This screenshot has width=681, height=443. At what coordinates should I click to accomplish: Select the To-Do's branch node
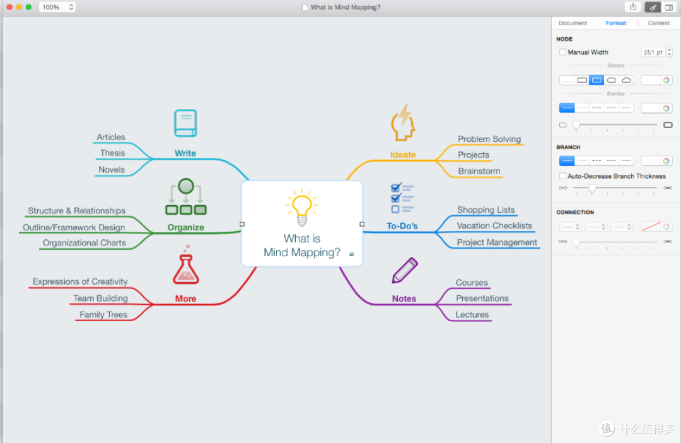(402, 226)
